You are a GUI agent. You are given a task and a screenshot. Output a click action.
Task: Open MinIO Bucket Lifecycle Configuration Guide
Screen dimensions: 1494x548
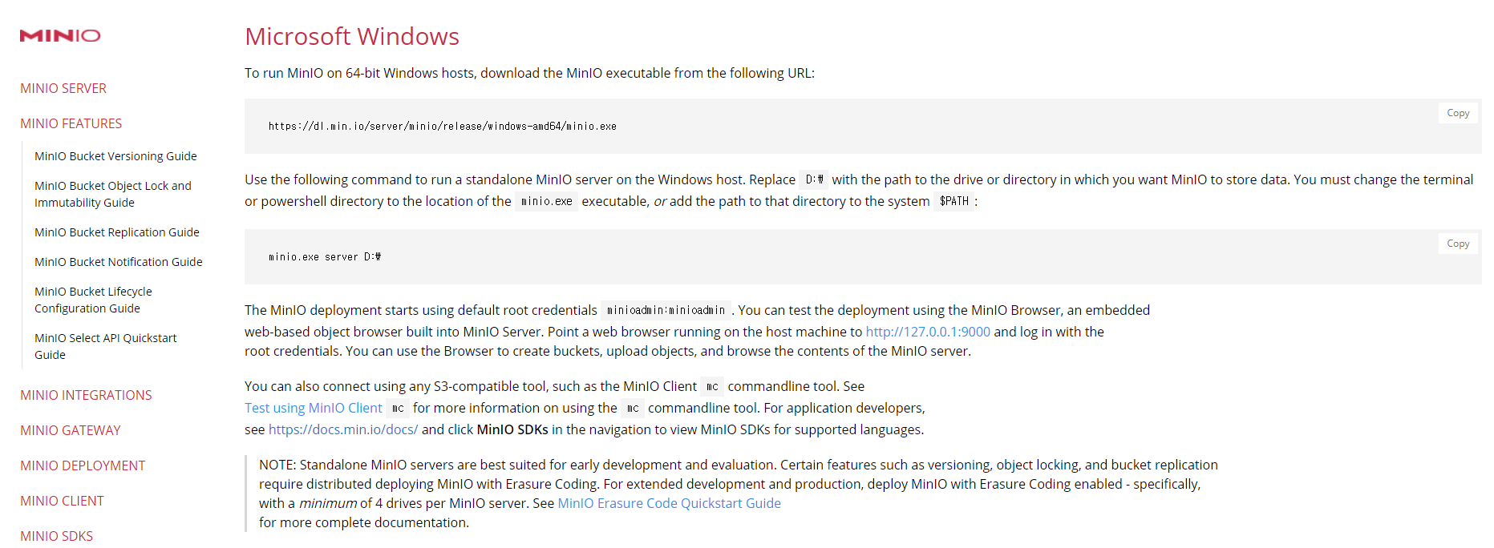pyautogui.click(x=93, y=300)
